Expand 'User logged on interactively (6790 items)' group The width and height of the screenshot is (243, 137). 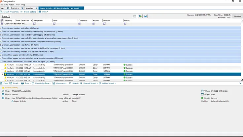[x=1, y=55]
